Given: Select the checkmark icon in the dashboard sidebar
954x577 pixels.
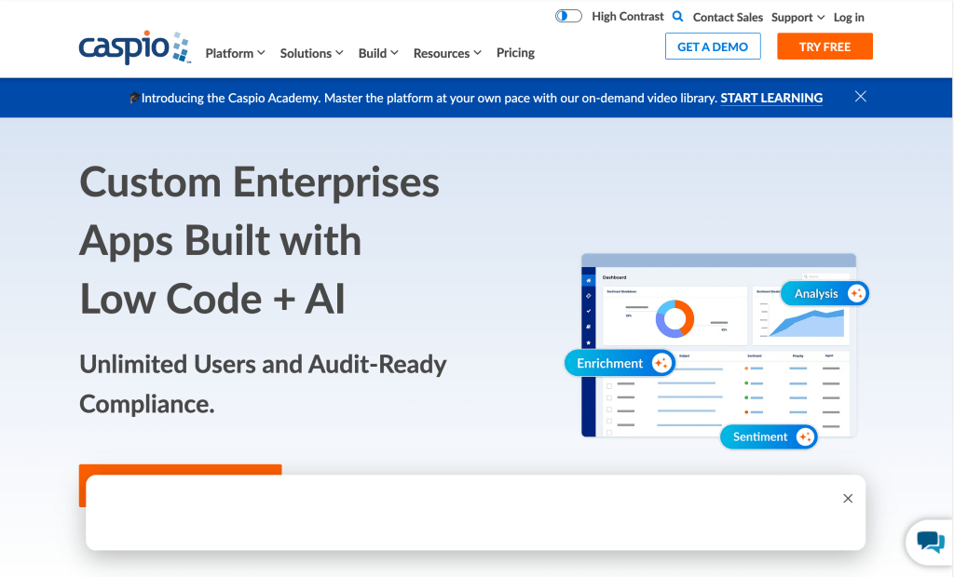Looking at the screenshot, I should pos(590,310).
